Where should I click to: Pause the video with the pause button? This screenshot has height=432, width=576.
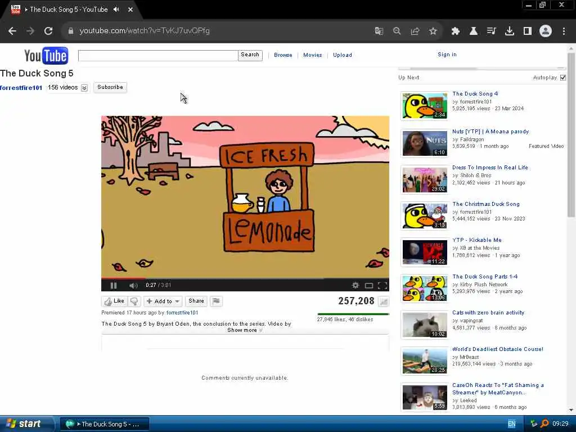(x=113, y=285)
